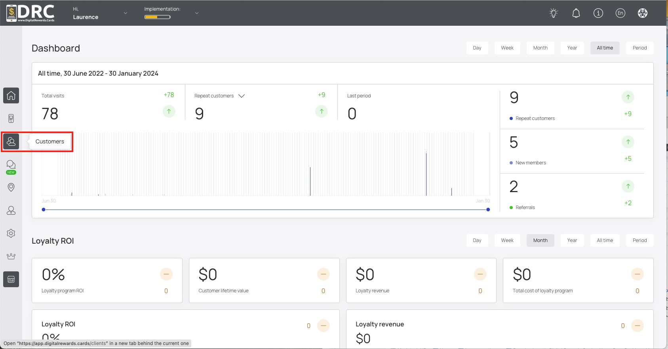Image resolution: width=668 pixels, height=349 pixels.
Task: Select the Week tab on Dashboard
Action: [x=507, y=48]
